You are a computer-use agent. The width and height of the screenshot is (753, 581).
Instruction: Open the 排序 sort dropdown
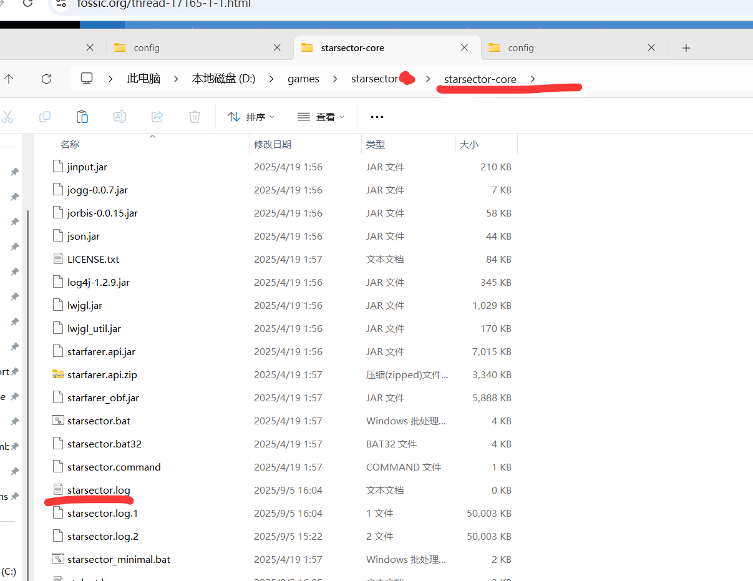[251, 117]
